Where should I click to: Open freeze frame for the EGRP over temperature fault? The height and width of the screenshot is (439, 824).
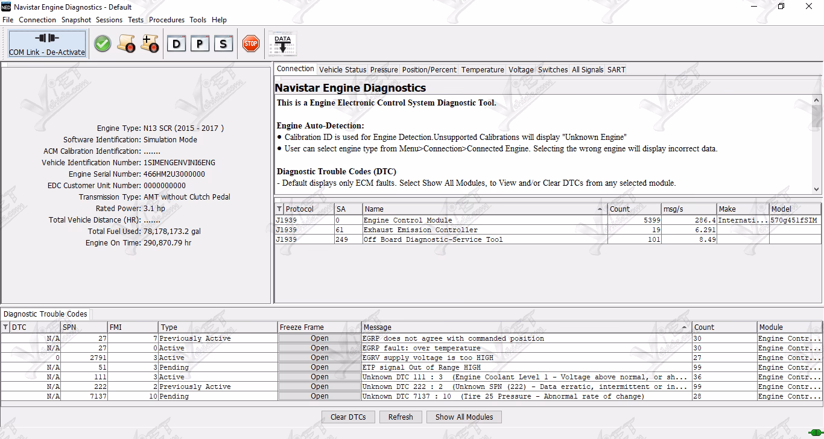coord(319,347)
